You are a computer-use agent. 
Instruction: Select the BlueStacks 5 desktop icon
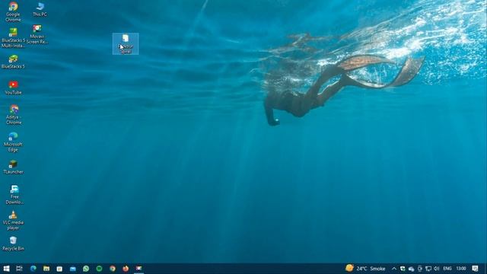tap(13, 62)
